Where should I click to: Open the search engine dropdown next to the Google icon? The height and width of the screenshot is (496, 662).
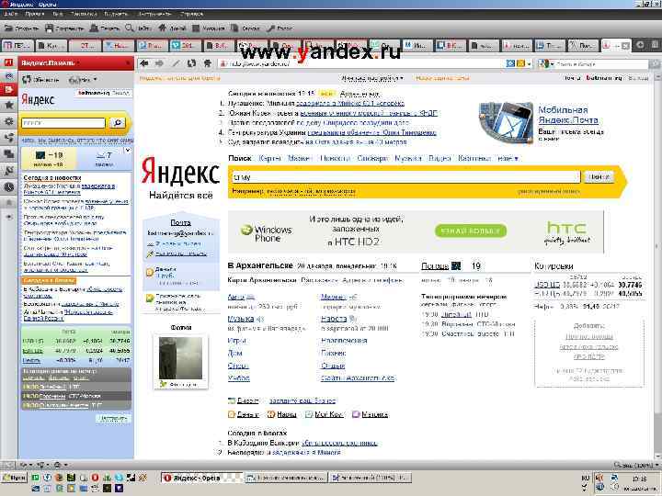click(552, 64)
